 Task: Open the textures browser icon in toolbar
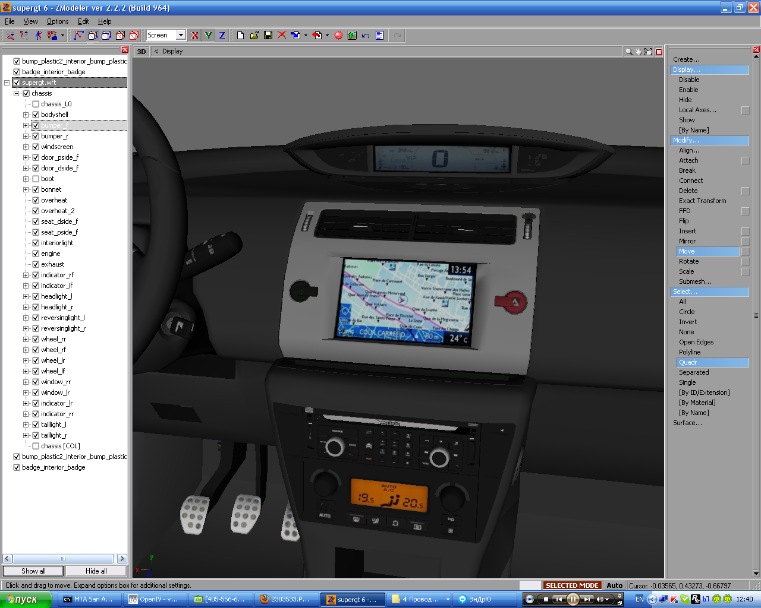click(x=352, y=36)
